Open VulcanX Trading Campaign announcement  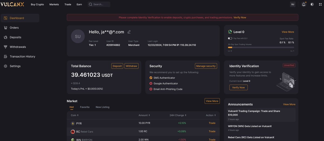261,115
